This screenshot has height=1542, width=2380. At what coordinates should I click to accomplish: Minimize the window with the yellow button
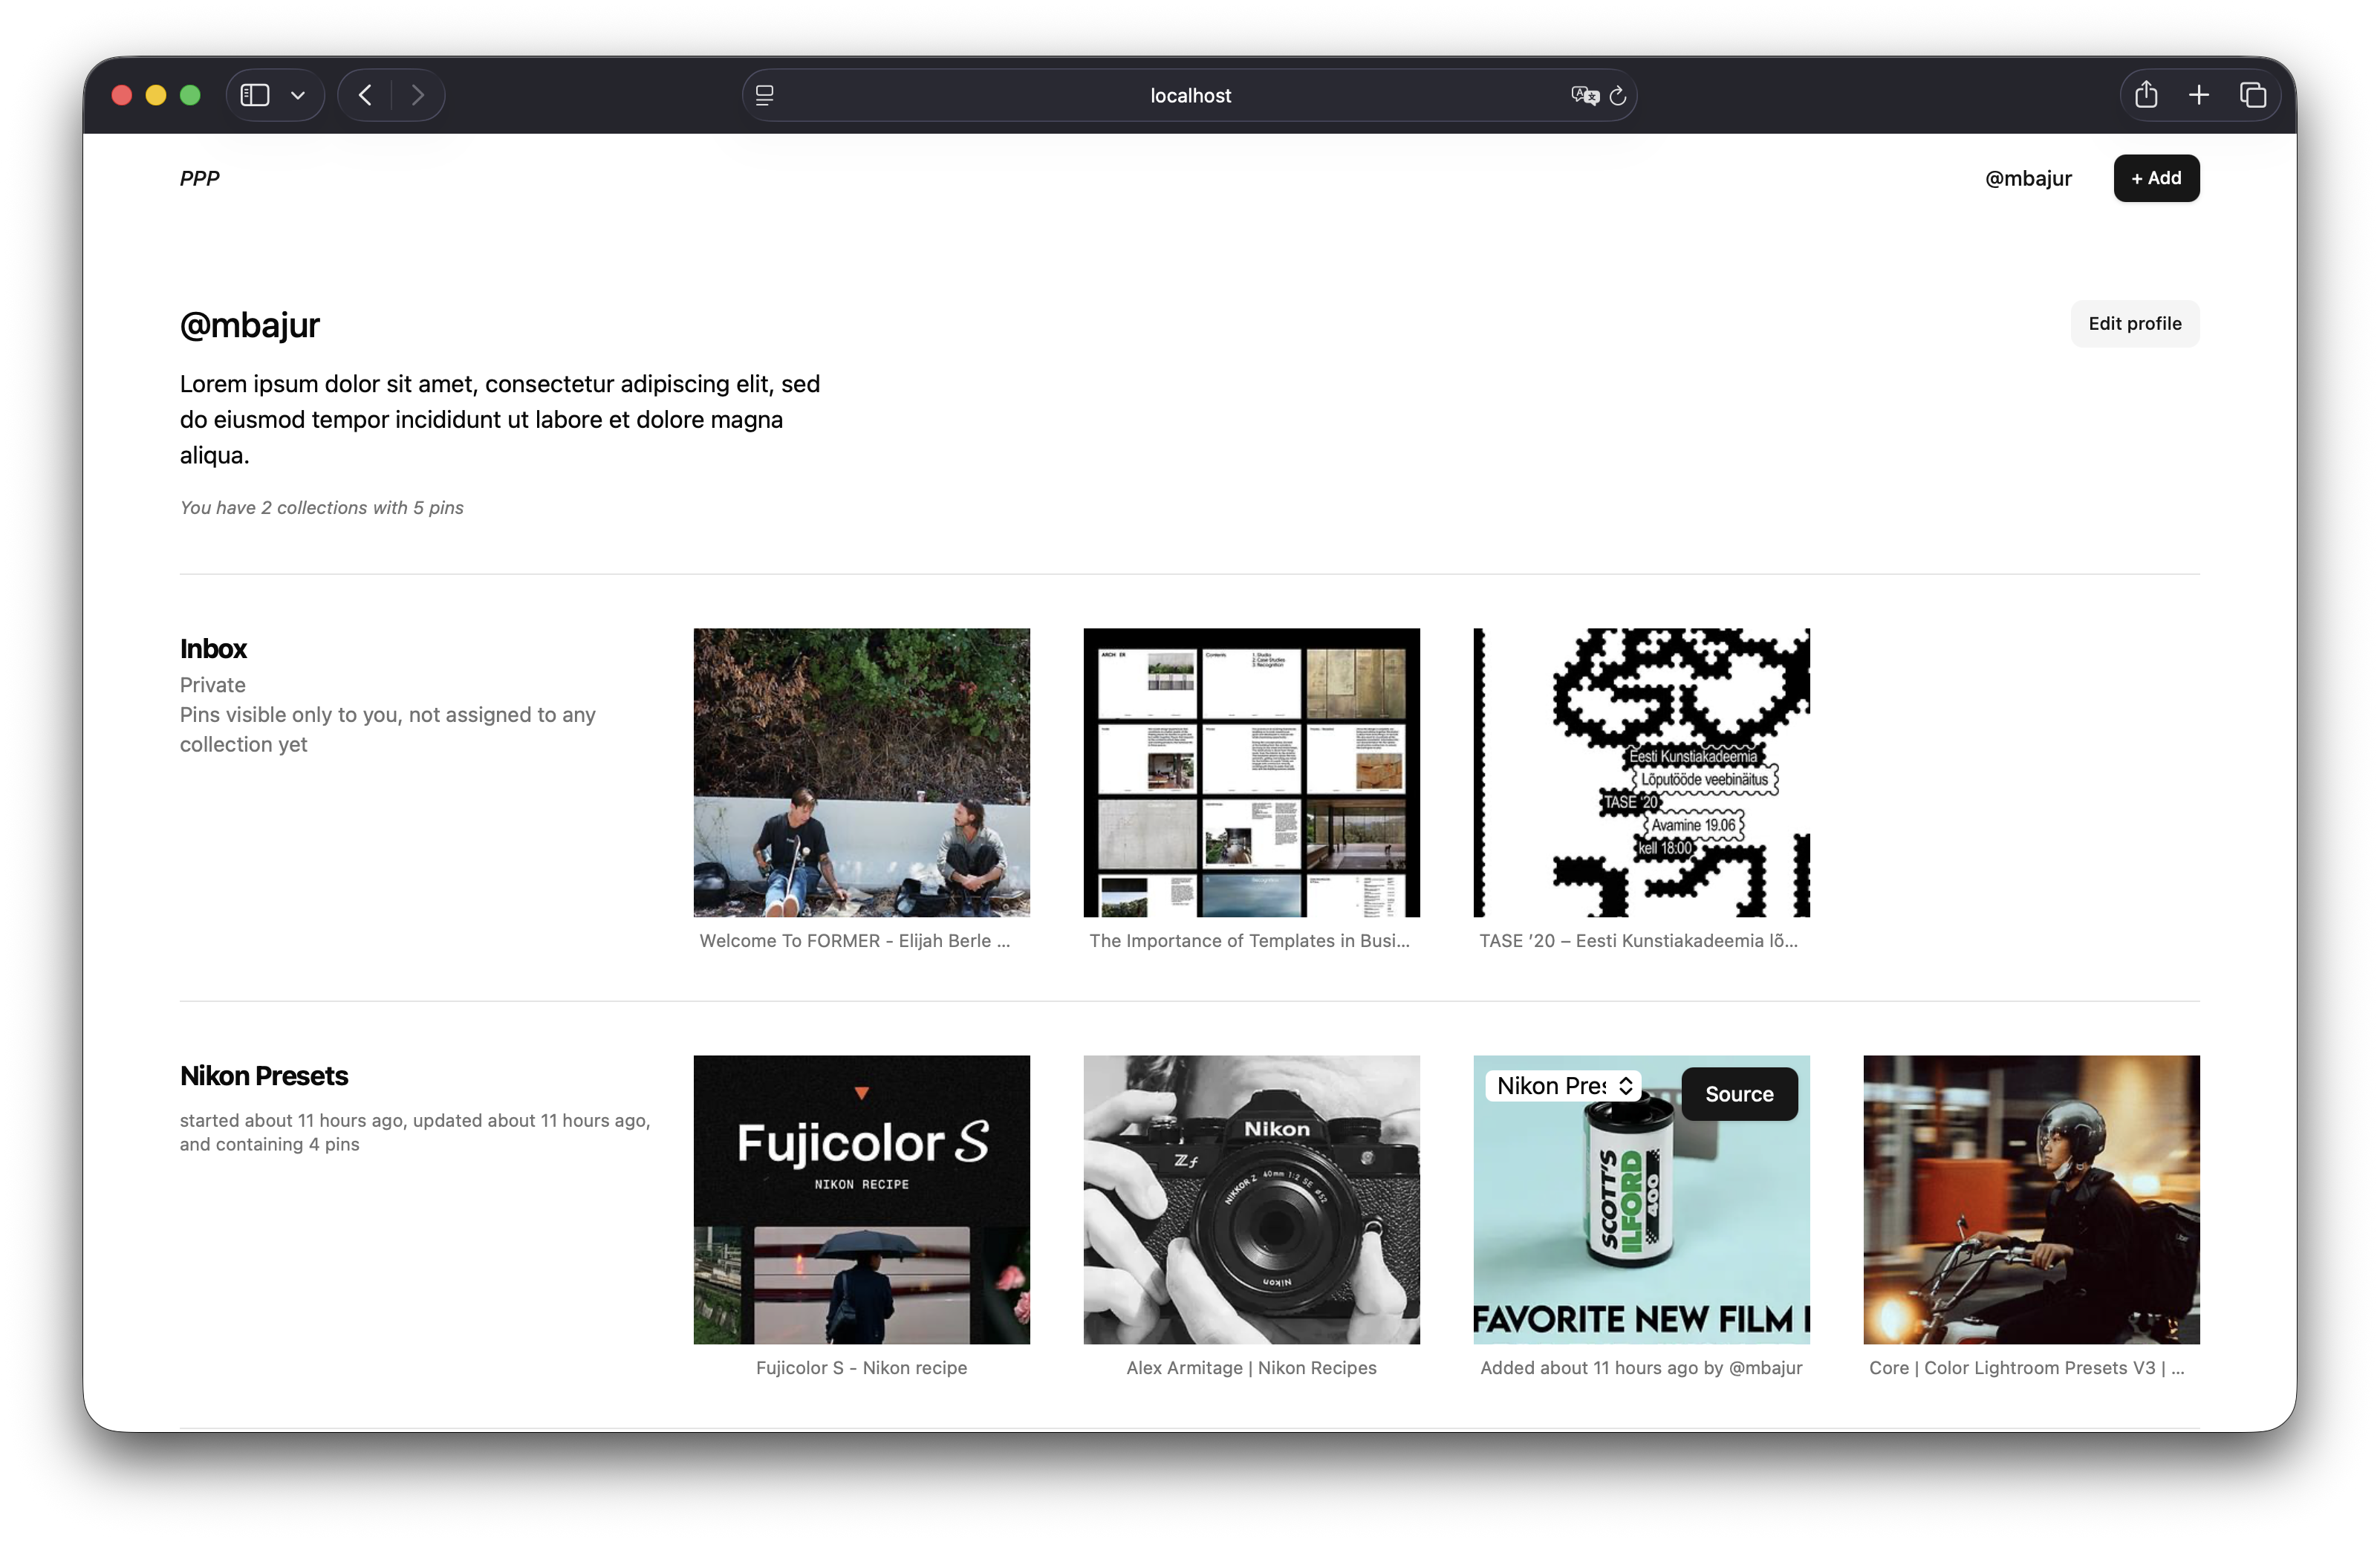[x=156, y=95]
